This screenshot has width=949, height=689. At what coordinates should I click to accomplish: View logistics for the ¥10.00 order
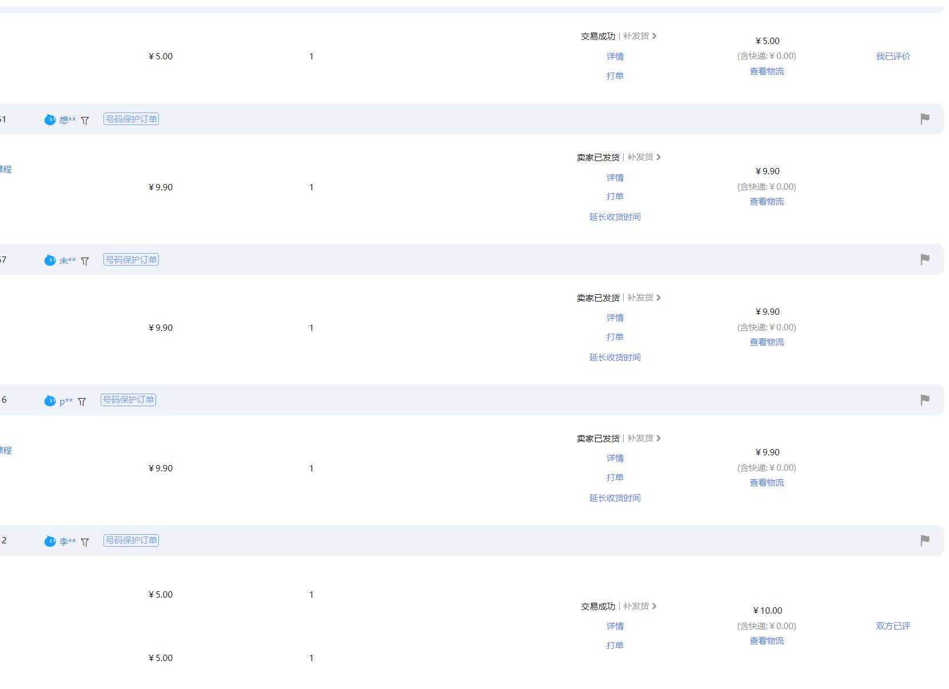pos(767,640)
